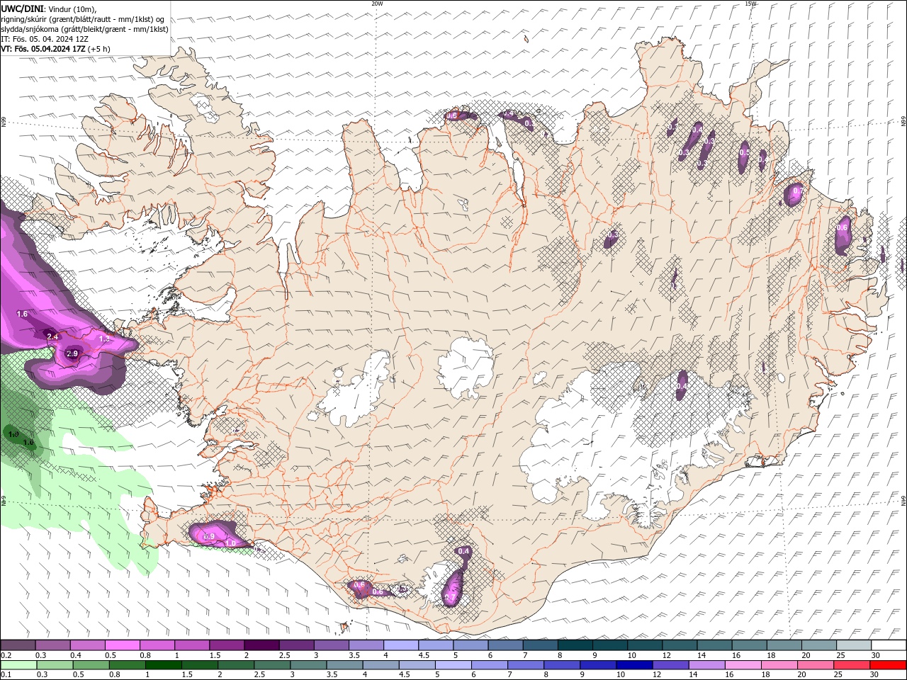The height and width of the screenshot is (680, 907).
Task: Click the 'rigning/skúrir' legend description line
Action: 83,19
